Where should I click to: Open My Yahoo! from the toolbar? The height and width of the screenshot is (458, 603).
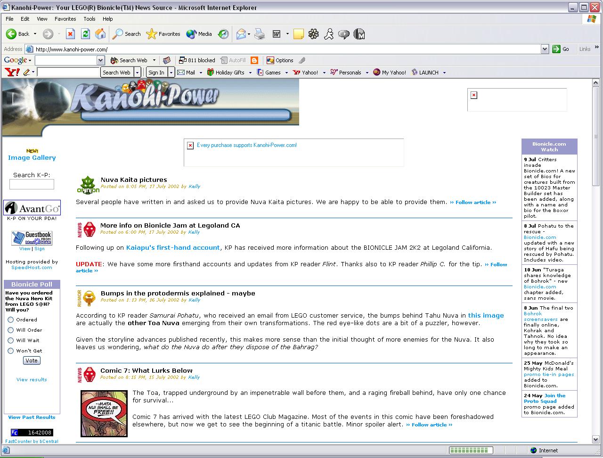tap(390, 73)
